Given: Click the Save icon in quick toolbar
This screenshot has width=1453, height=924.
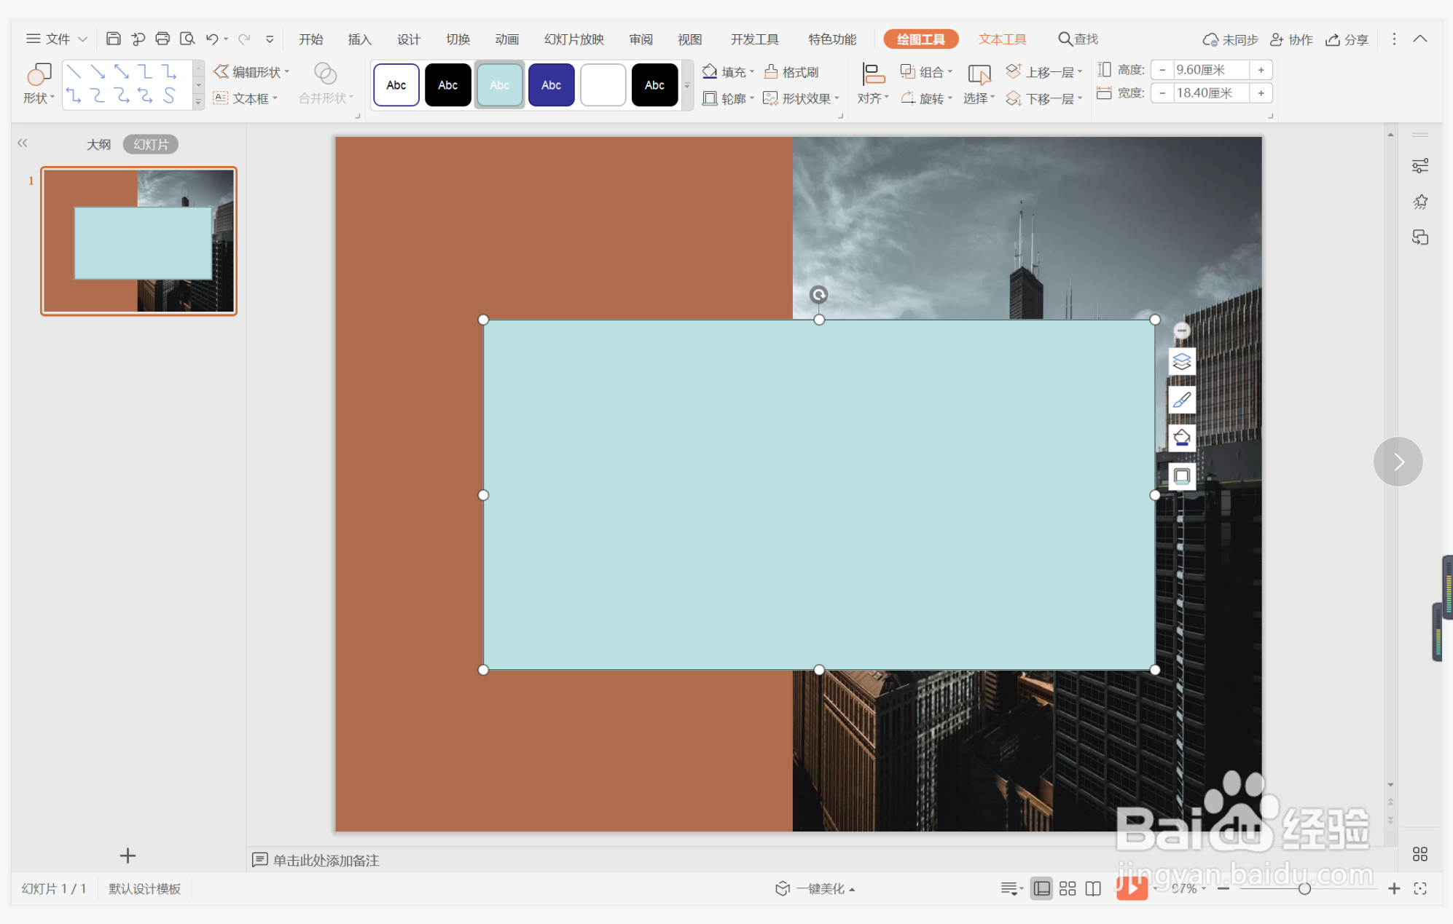Looking at the screenshot, I should [113, 39].
